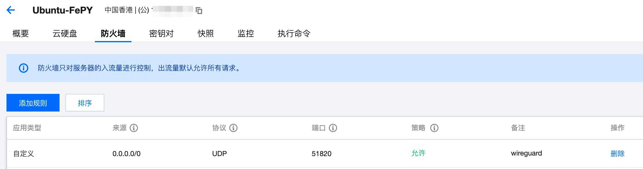Click the Ubuntu-FePY instance title

pyautogui.click(x=62, y=10)
